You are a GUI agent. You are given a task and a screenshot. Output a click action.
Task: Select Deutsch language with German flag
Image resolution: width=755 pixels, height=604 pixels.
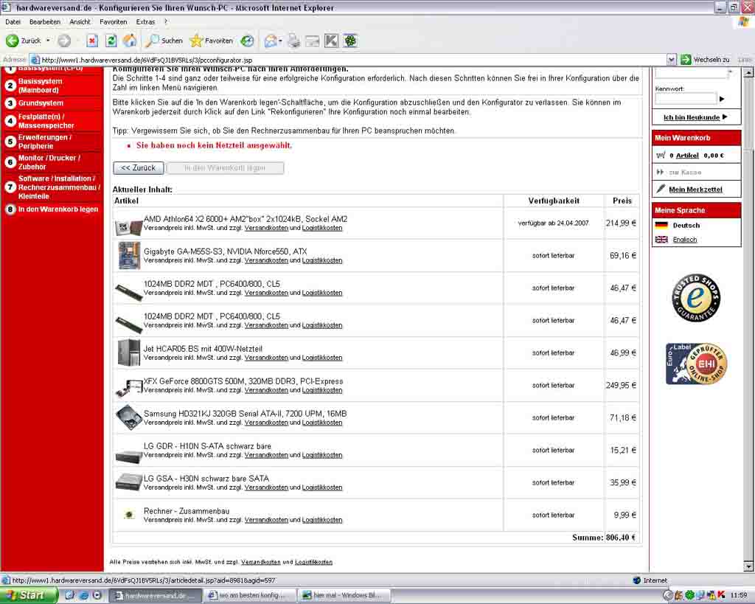(678, 225)
